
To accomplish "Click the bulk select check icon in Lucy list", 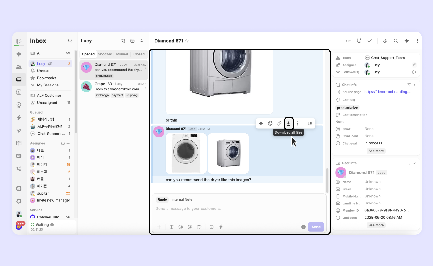I will click(x=133, y=41).
